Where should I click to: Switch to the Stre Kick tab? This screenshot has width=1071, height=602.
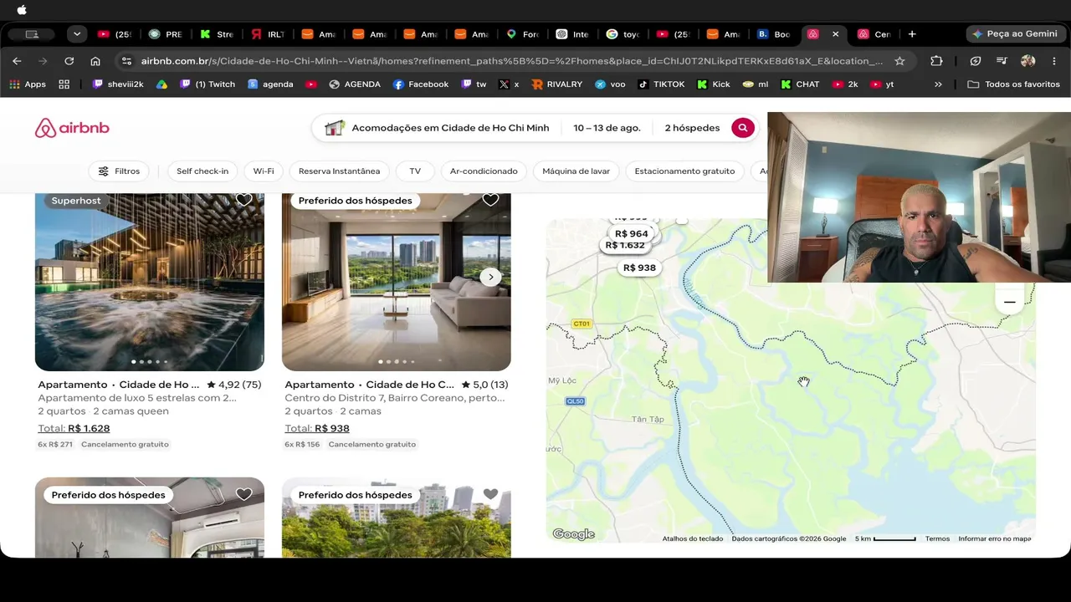point(217,34)
